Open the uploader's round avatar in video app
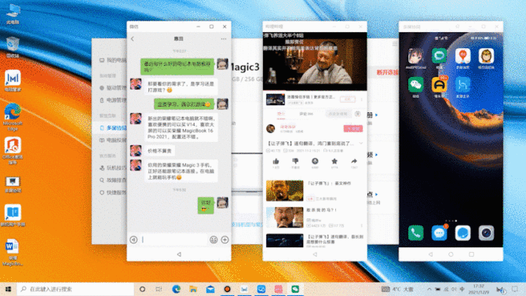 tap(271, 128)
